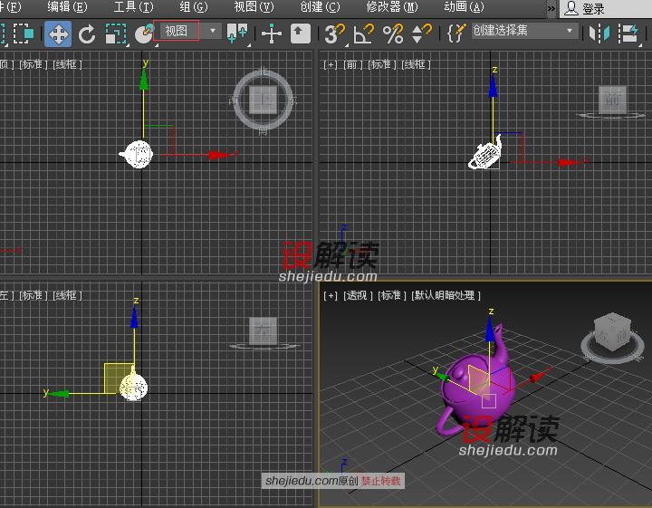652x508 pixels.
Task: Toggle Spinner Snap
Action: (422, 34)
